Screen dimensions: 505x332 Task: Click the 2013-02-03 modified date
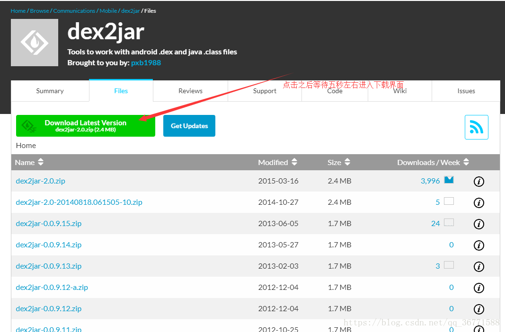pos(278,266)
